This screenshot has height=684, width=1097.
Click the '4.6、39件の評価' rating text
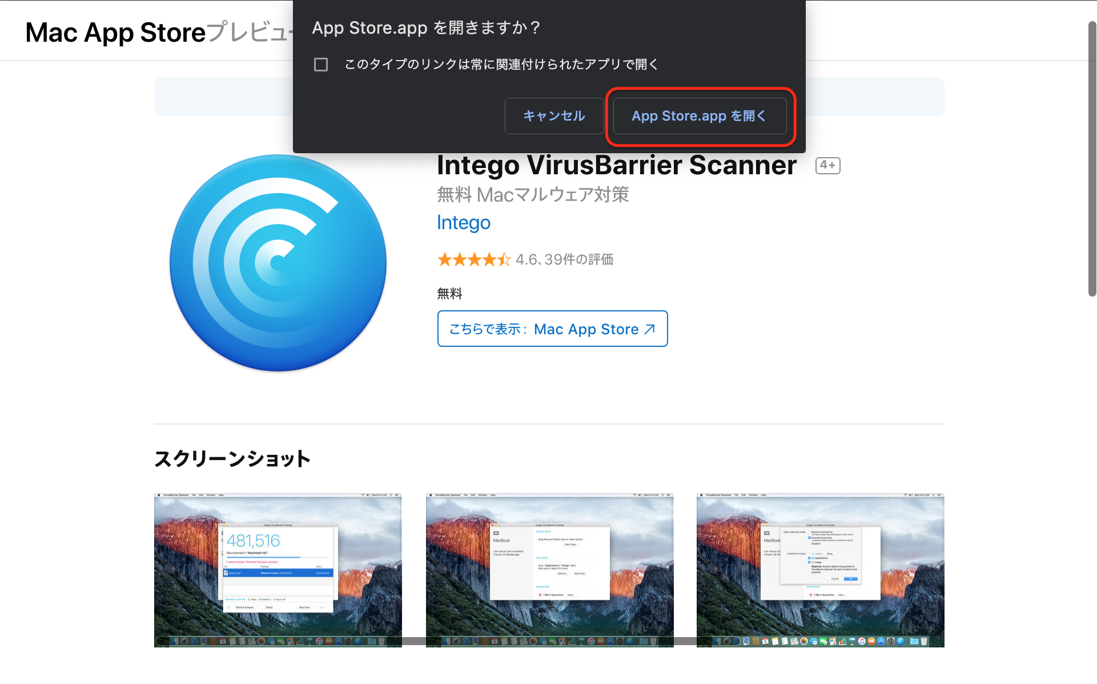coord(564,259)
